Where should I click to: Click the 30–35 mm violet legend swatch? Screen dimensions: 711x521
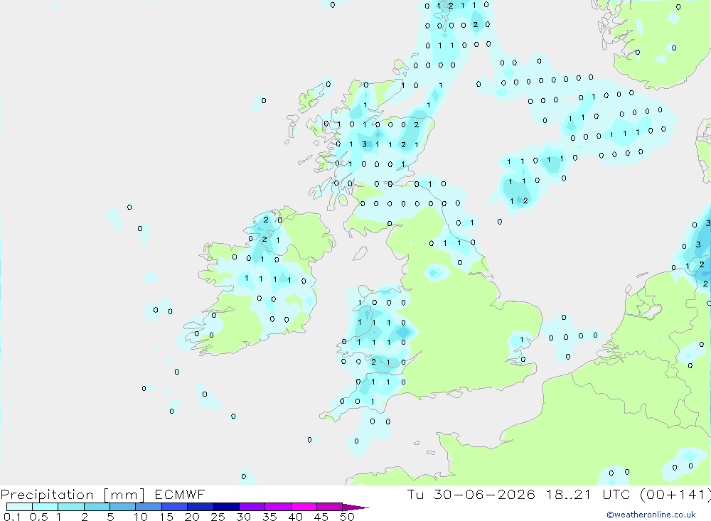pos(252,507)
